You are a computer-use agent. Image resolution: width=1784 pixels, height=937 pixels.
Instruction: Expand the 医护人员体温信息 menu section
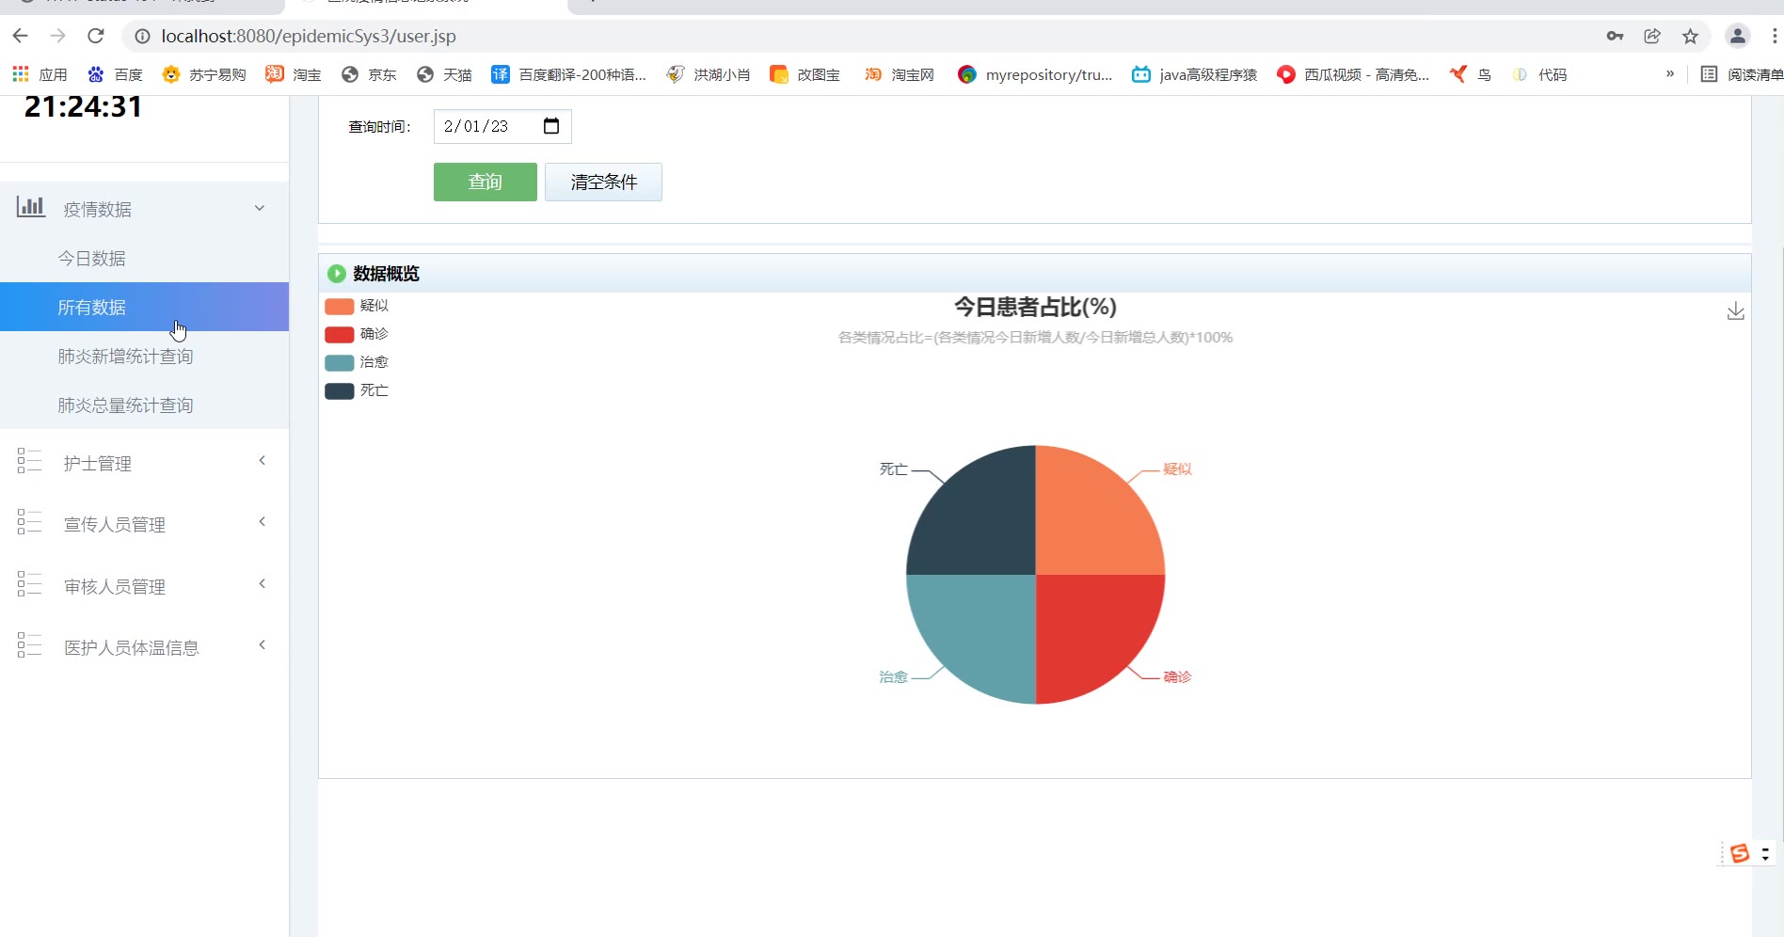coord(144,647)
